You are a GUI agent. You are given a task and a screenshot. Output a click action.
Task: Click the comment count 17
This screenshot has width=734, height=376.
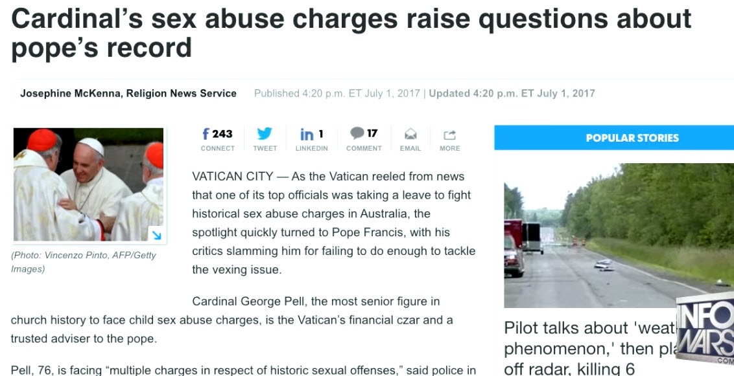[372, 133]
